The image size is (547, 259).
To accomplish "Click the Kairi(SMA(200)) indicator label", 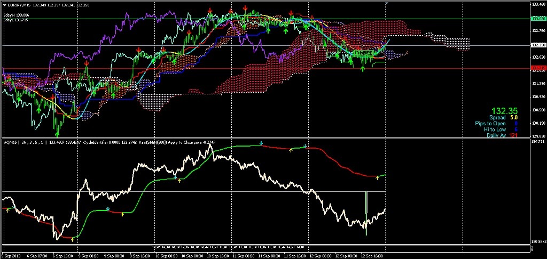I will point(153,142).
